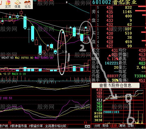Click sell level 5 price 436
This screenshot has width=146, height=129.
[110, 8]
